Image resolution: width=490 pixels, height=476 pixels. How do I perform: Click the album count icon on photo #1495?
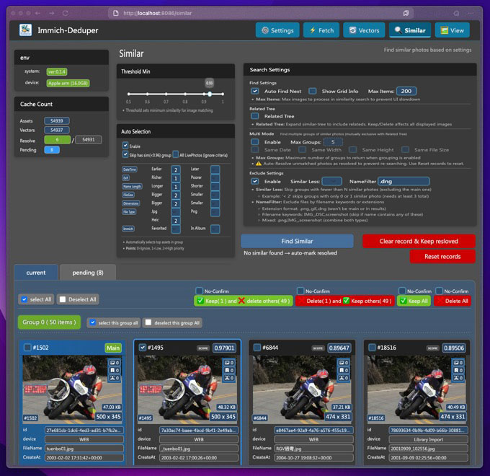coord(229,363)
